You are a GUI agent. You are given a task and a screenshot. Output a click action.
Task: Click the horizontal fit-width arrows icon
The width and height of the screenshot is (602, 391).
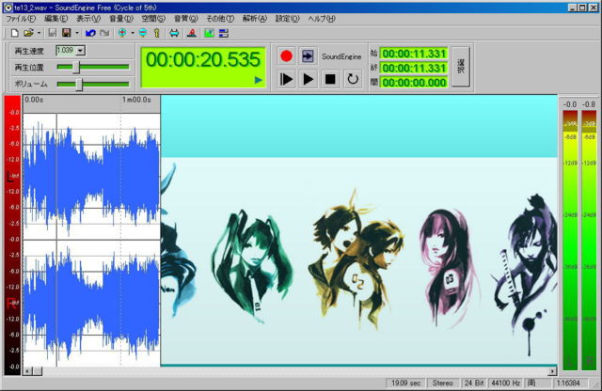(x=174, y=33)
